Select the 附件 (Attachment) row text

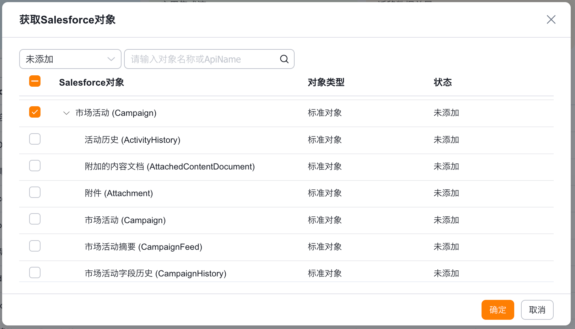119,193
